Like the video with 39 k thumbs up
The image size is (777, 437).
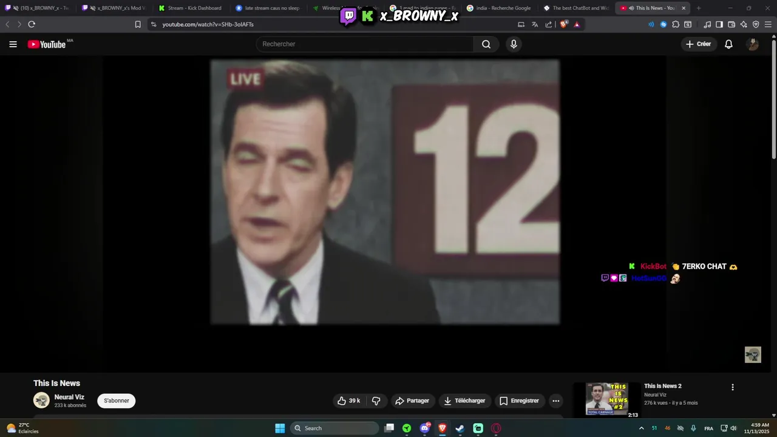(349, 401)
